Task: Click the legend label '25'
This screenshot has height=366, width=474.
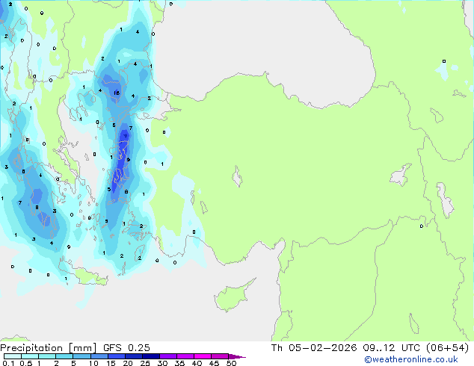Action: 145,363
